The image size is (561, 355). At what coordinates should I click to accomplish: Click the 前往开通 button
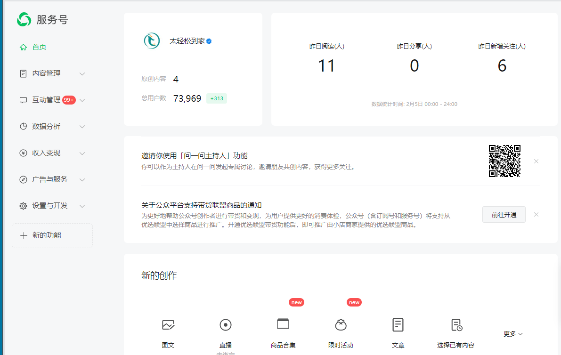(x=504, y=215)
